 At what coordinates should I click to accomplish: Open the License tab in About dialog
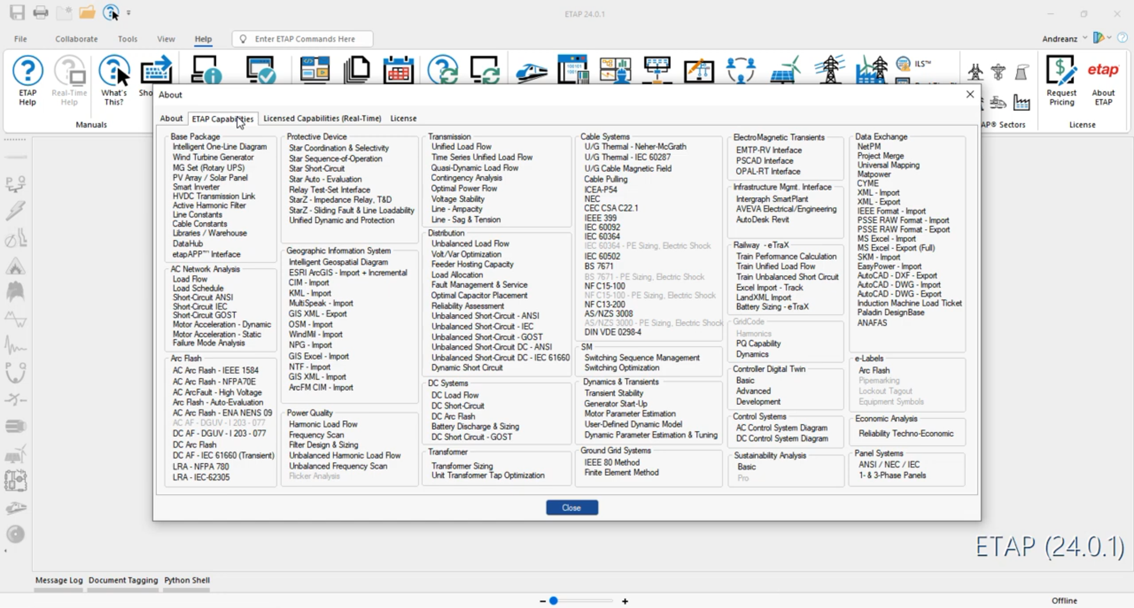(403, 119)
